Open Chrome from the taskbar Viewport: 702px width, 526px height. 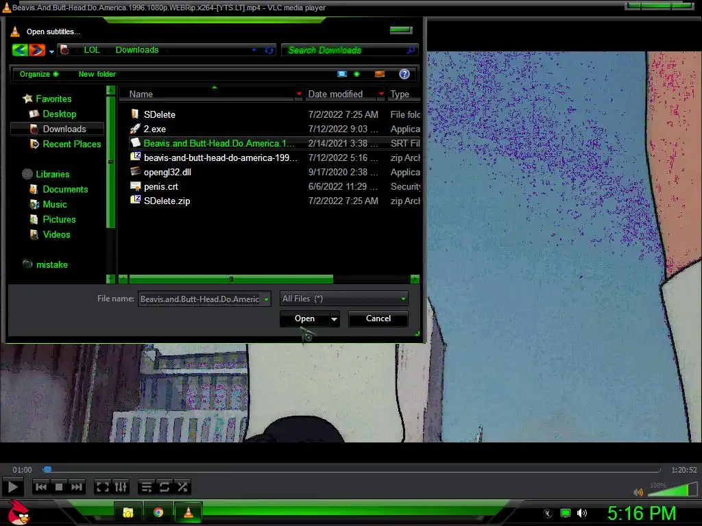point(158,512)
